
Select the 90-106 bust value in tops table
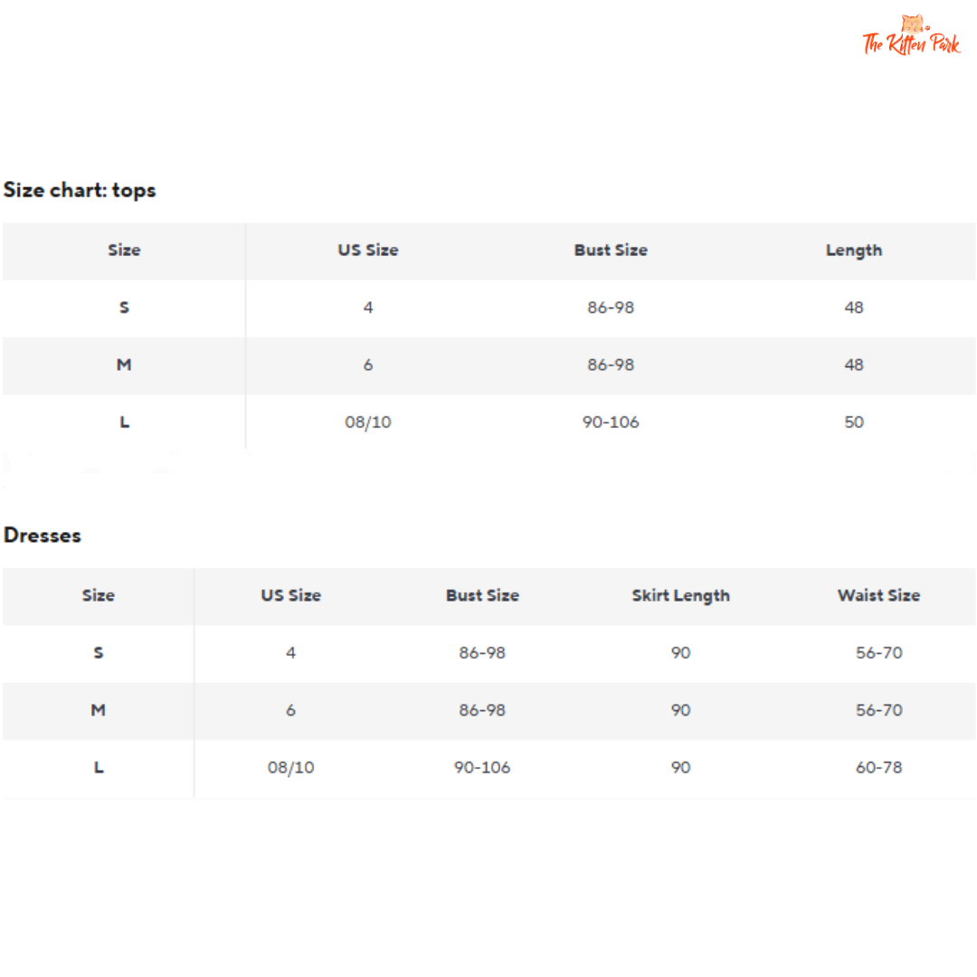611,422
